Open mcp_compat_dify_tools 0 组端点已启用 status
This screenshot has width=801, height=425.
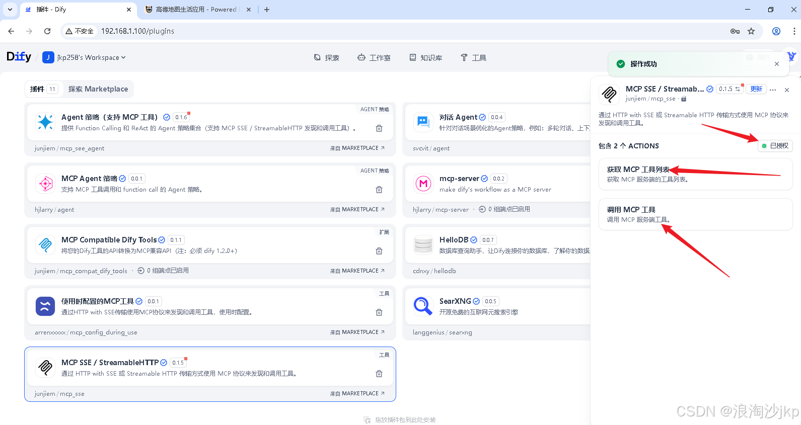(163, 271)
